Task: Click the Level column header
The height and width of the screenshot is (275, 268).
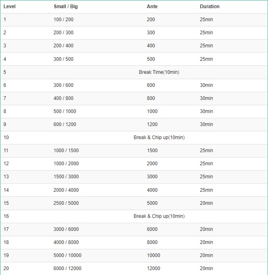Action: tap(9, 7)
